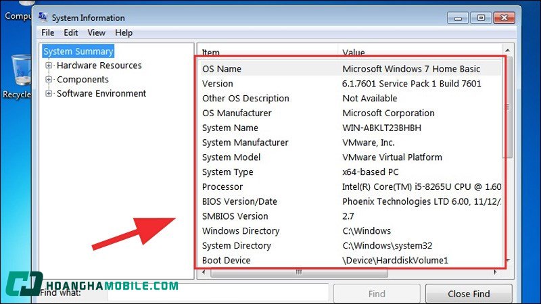Select the OS Name row
This screenshot has width=541, height=304.
click(x=350, y=69)
